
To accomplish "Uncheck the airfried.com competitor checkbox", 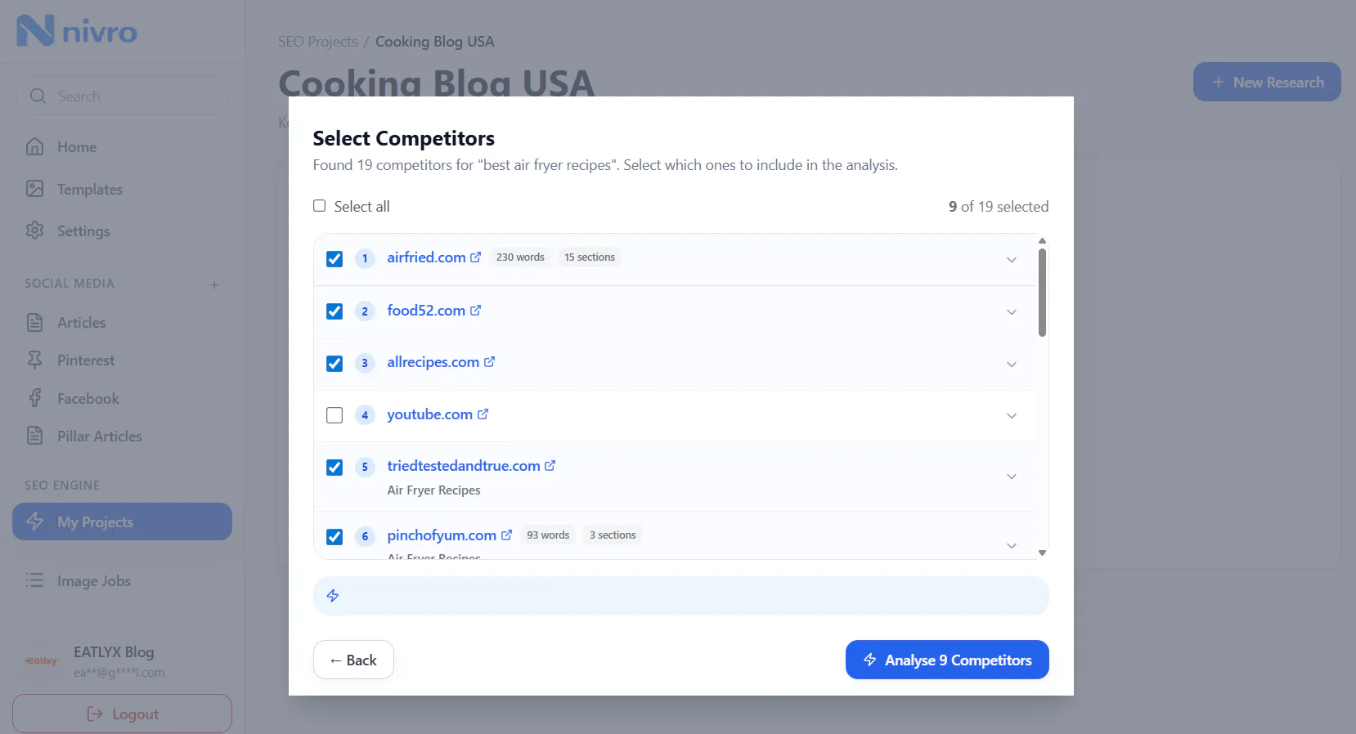I will point(335,259).
